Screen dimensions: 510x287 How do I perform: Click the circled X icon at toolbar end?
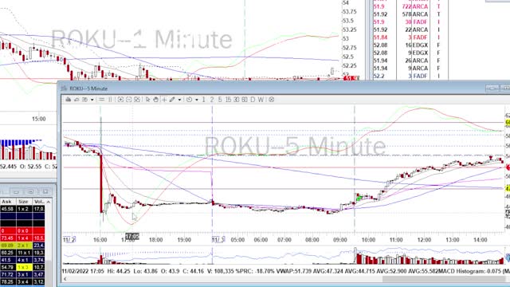[271, 100]
